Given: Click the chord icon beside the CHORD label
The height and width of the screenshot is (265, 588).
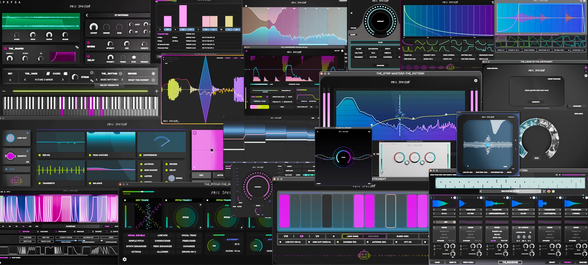Looking at the screenshot, I should pyautogui.click(x=48, y=74).
